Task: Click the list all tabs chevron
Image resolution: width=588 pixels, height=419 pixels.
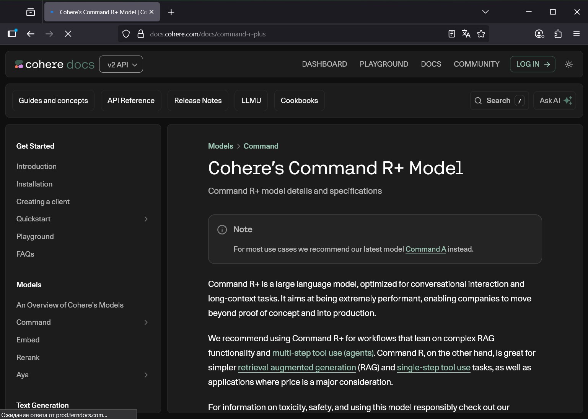Action: tap(485, 12)
